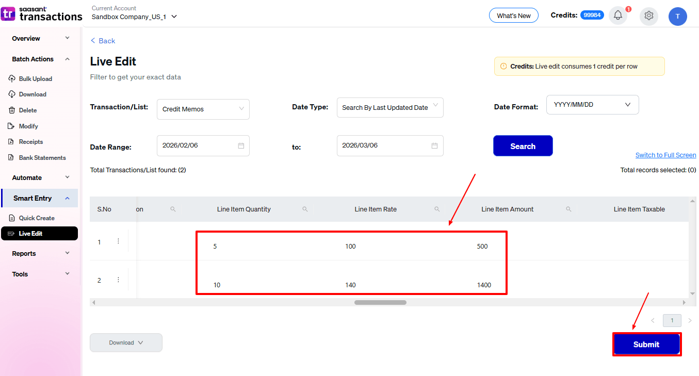Click the Switch to Full Screen link
The image size is (699, 376).
(665, 155)
